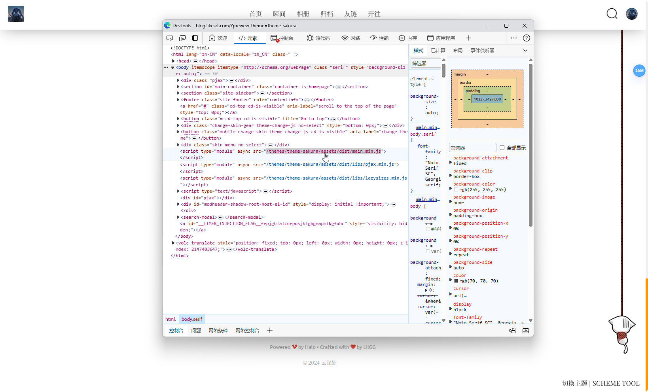Open the 网络 (Network) tab
The width and height of the screenshot is (648, 392).
point(351,38)
